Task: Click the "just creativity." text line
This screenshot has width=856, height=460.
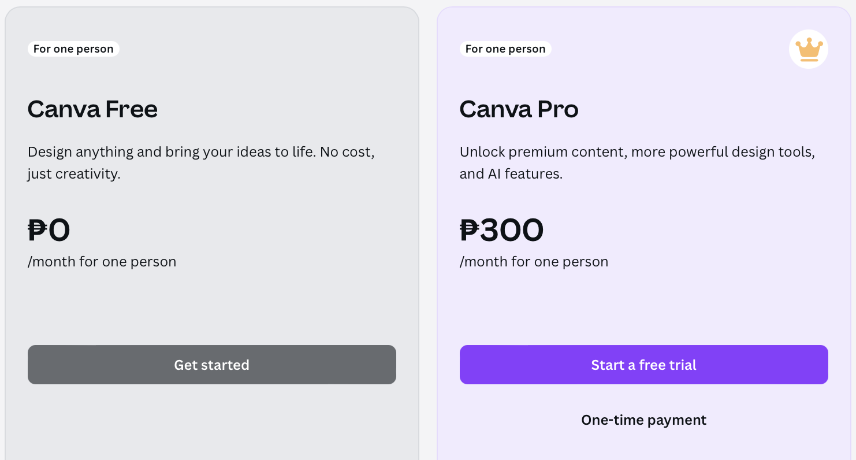Action: point(74,174)
